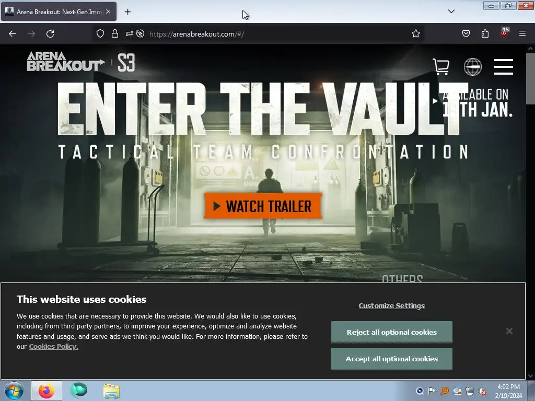This screenshot has height=401, width=535.
Task: Open the Action Center flag icon
Action: pos(432,391)
